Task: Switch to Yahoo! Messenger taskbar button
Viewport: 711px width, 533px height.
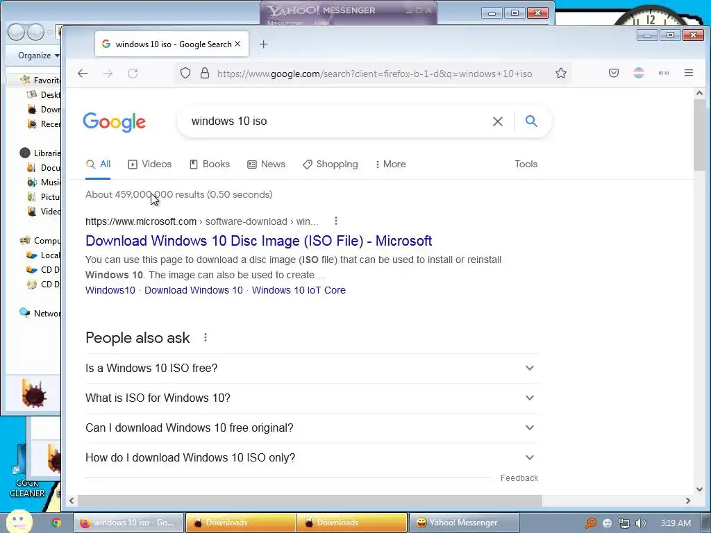Action: click(463, 523)
